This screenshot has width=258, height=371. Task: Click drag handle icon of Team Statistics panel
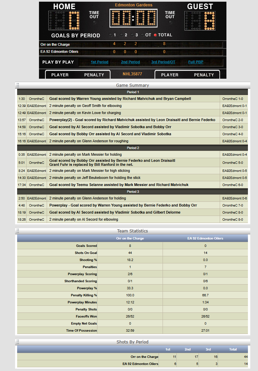point(18,231)
